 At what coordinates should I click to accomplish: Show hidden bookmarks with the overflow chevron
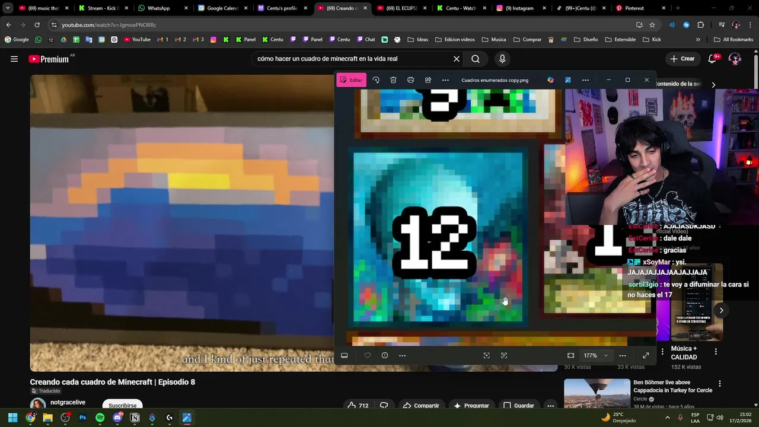[x=698, y=40]
